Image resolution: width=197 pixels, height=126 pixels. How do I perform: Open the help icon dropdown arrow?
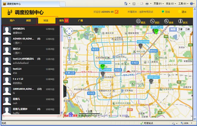click(x=194, y=4)
